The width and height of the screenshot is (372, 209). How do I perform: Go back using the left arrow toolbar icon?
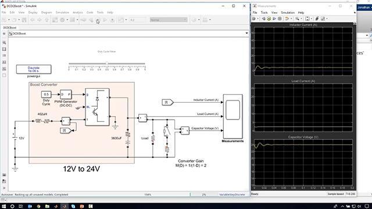coord(33,20)
